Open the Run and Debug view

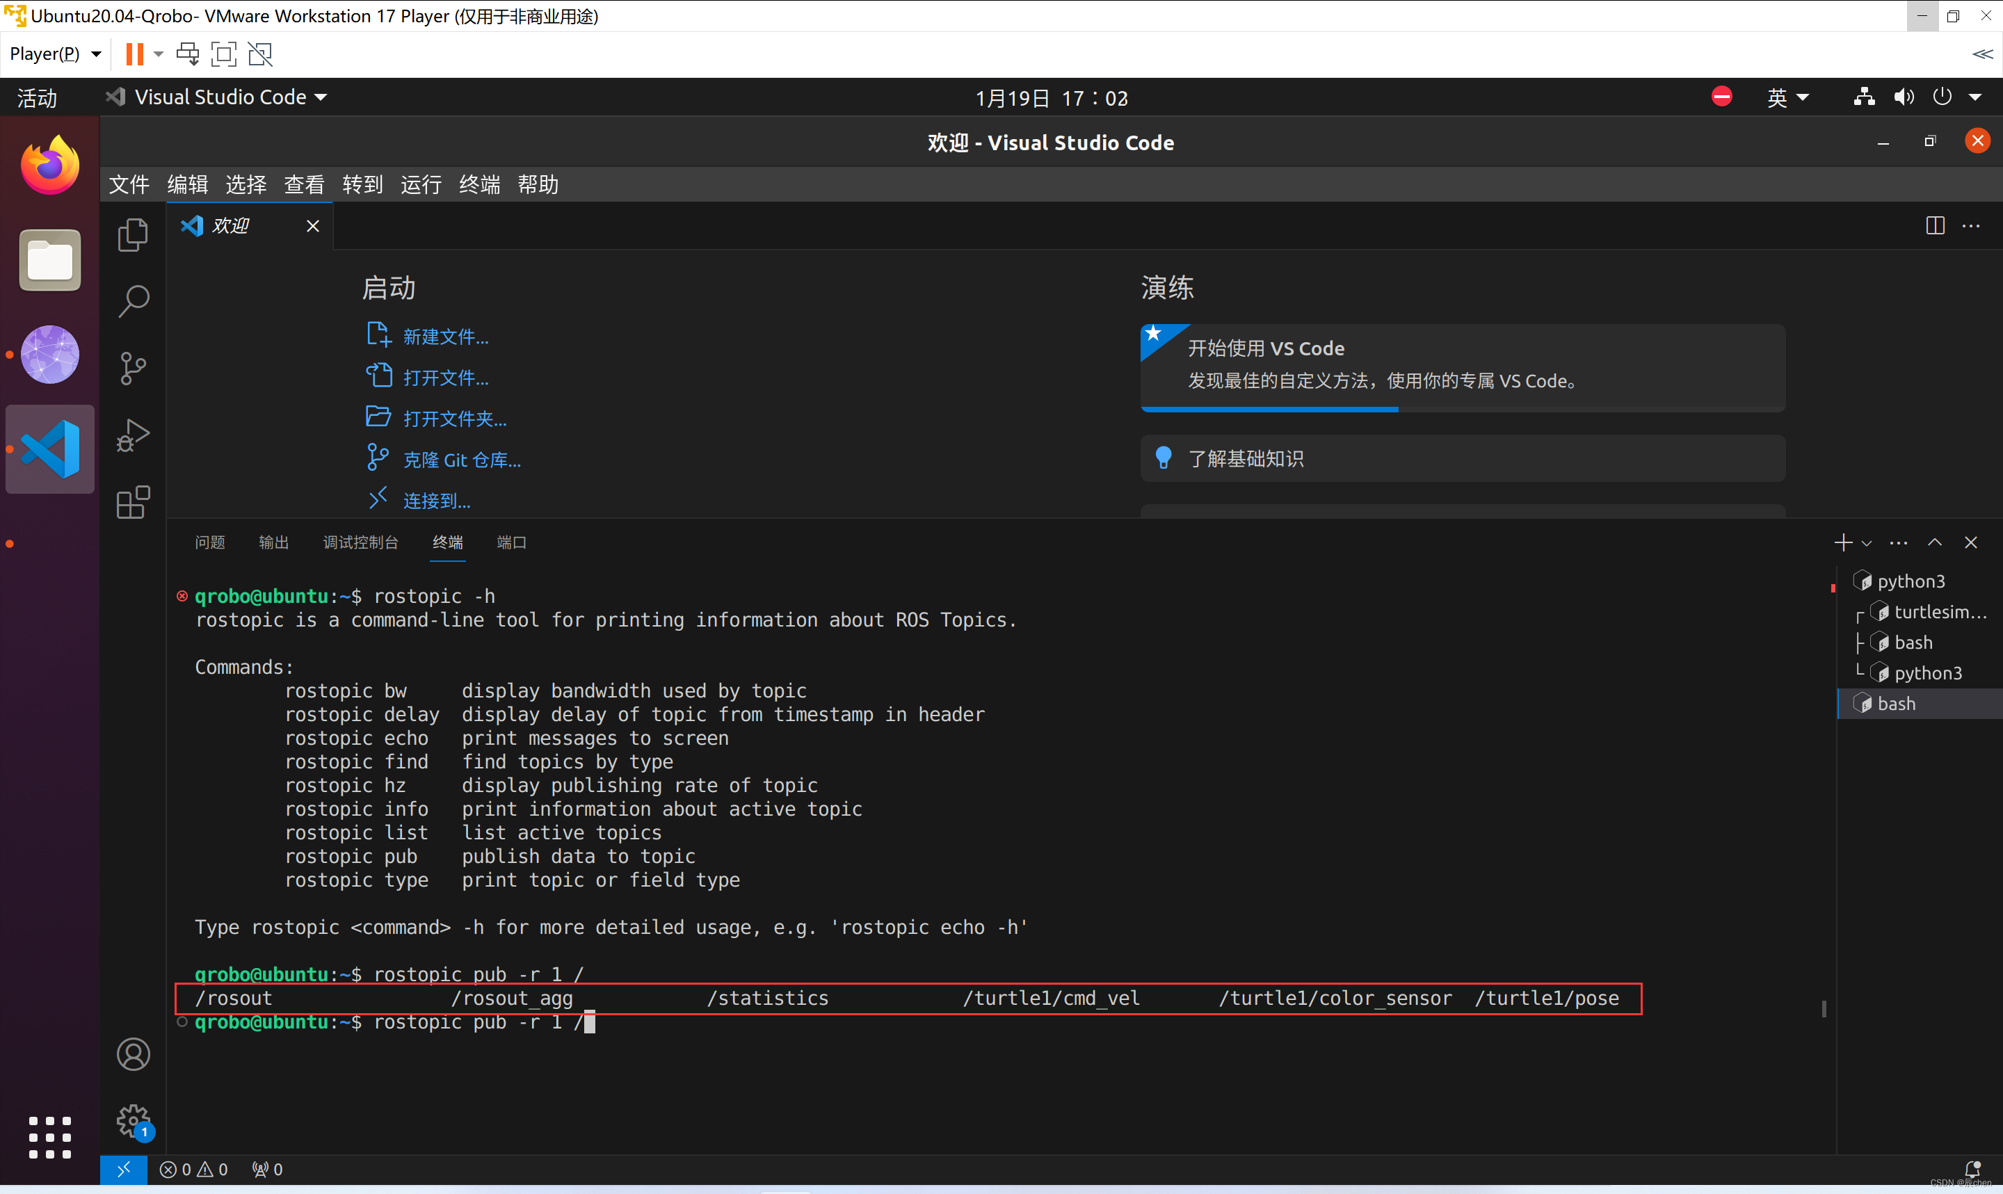pyautogui.click(x=133, y=435)
